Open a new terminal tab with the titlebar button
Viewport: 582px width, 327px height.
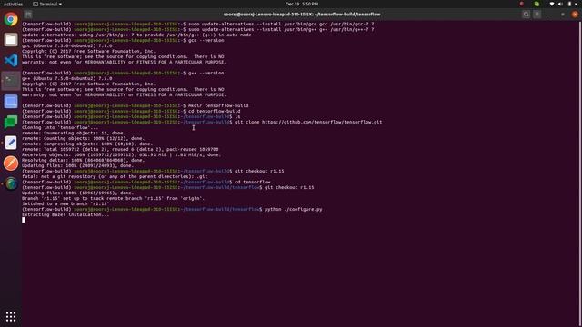coord(28,15)
